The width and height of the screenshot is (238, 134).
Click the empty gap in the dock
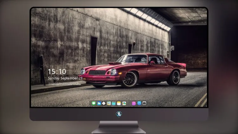pyautogui.click(x=129, y=103)
